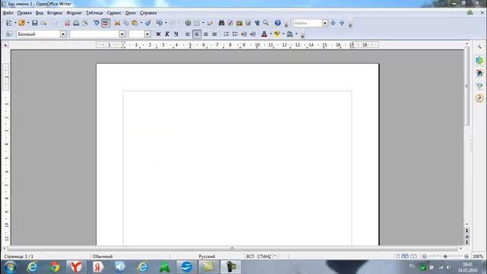
Task: Apply the Font Color red A swatch
Action: point(264,34)
